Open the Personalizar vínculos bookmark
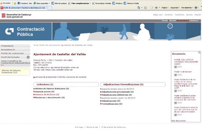The image size is (202, 134). [x=102, y=3]
